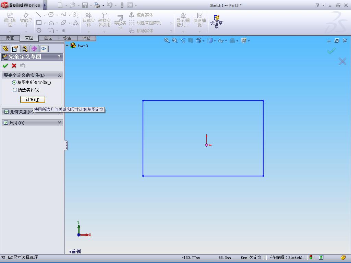Select the Point sketch tool
The width and height of the screenshot is (351, 263).
point(63,30)
